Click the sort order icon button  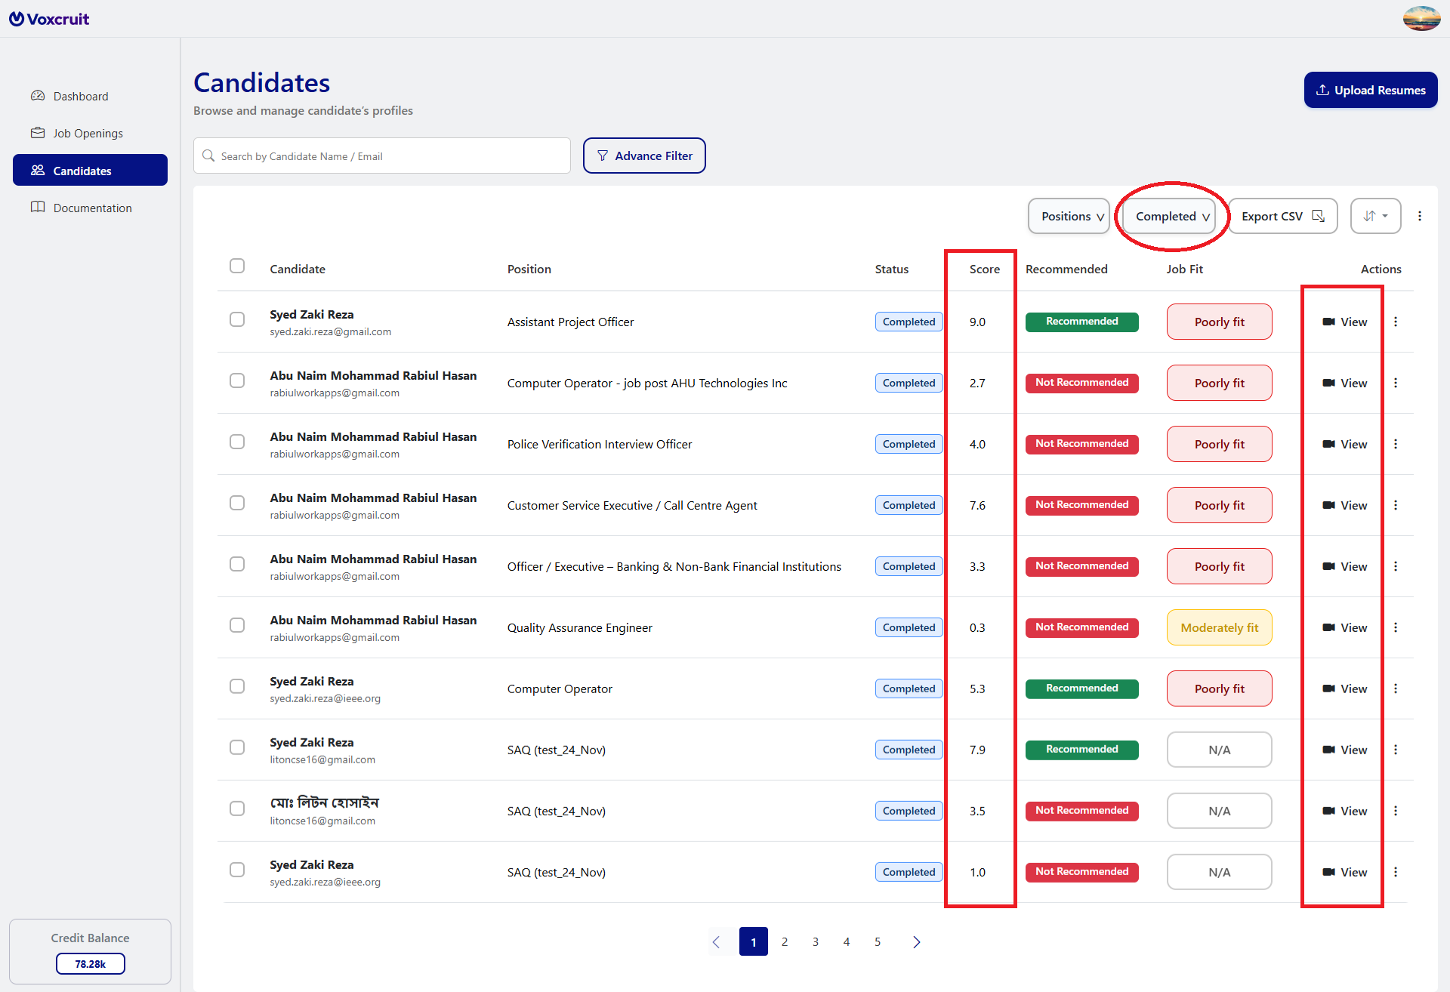(x=1375, y=216)
